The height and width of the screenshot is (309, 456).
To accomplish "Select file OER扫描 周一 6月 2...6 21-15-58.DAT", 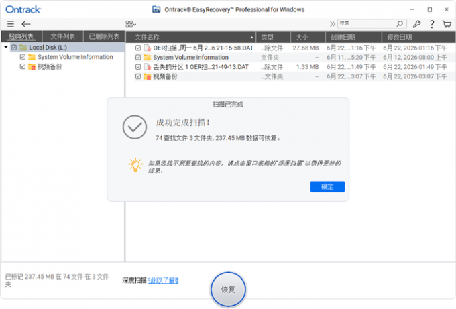I will pos(203,48).
